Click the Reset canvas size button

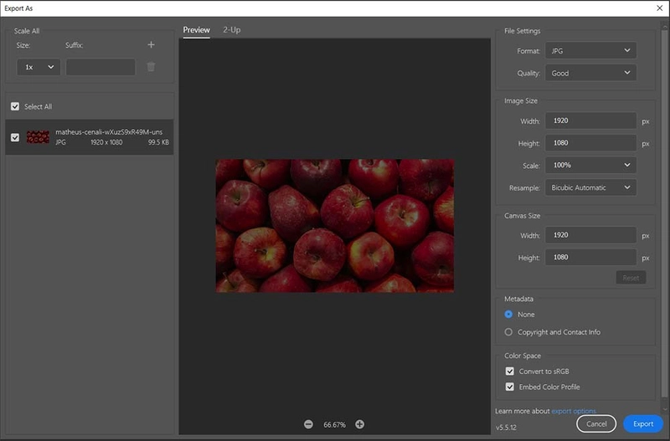coord(631,278)
